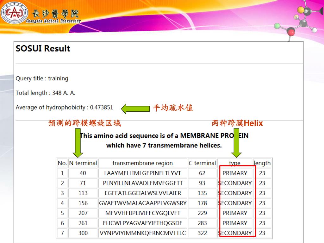Screen dimensions: 324x243
Task: Click N terminal value 207
Action: [x=83, y=213]
